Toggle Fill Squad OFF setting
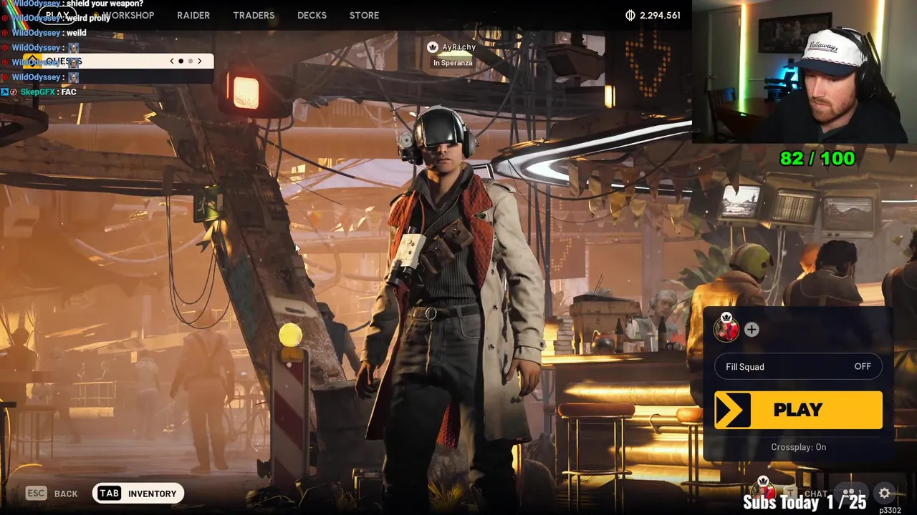Screen dimensions: 917x515 pyautogui.click(x=798, y=366)
